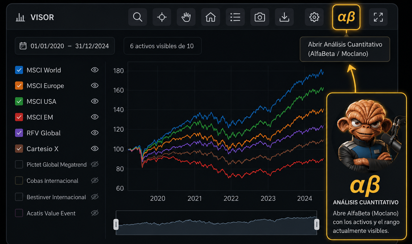The width and height of the screenshot is (412, 244).
Task: Enable the Cobas Internacional checkbox
Action: coord(19,181)
